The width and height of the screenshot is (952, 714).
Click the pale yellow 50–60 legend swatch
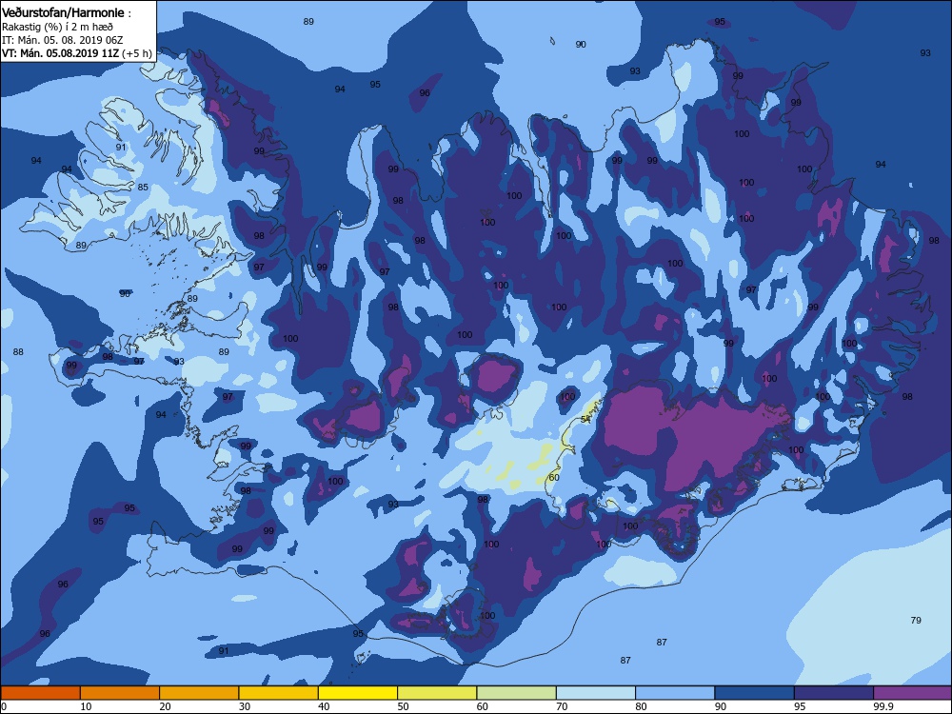coord(437,693)
